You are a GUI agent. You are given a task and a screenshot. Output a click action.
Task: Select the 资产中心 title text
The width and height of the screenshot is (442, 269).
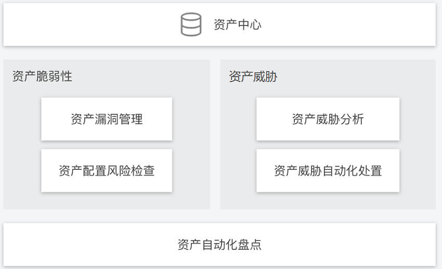tap(238, 24)
